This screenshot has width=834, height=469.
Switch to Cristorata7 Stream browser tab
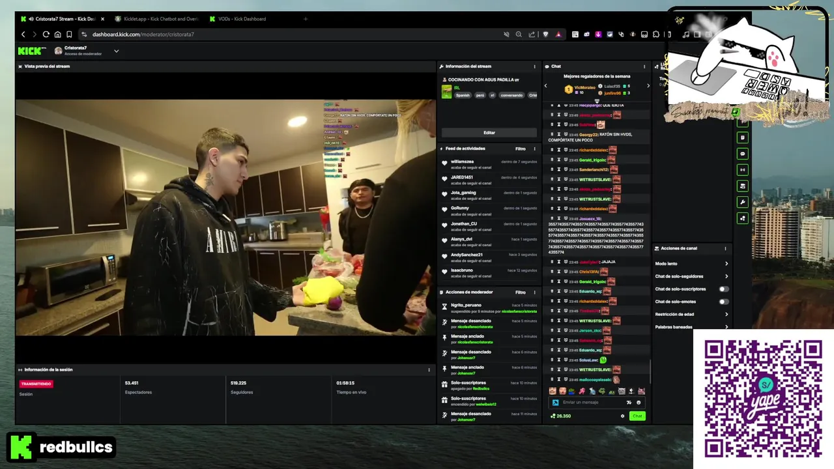(x=63, y=19)
